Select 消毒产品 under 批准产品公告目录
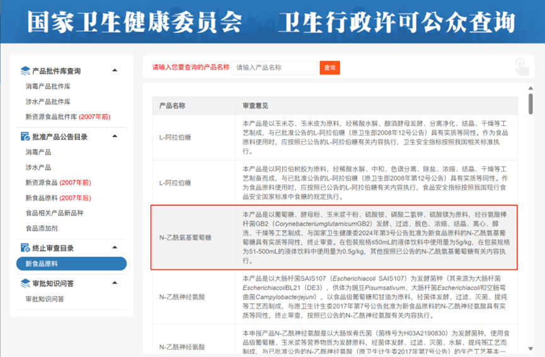Image resolution: width=545 pixels, height=357 pixels. tap(38, 152)
